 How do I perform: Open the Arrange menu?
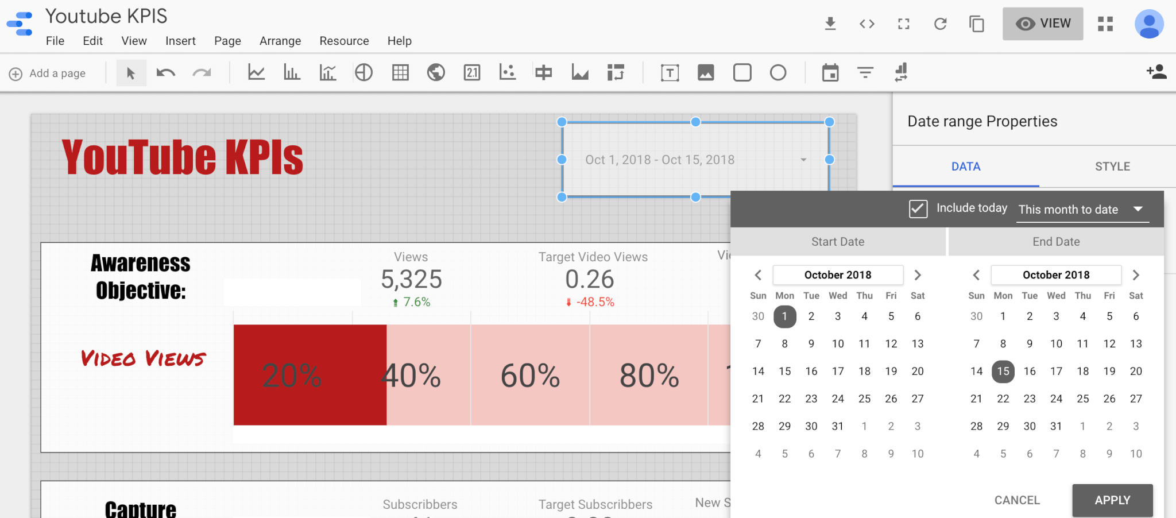[280, 41]
